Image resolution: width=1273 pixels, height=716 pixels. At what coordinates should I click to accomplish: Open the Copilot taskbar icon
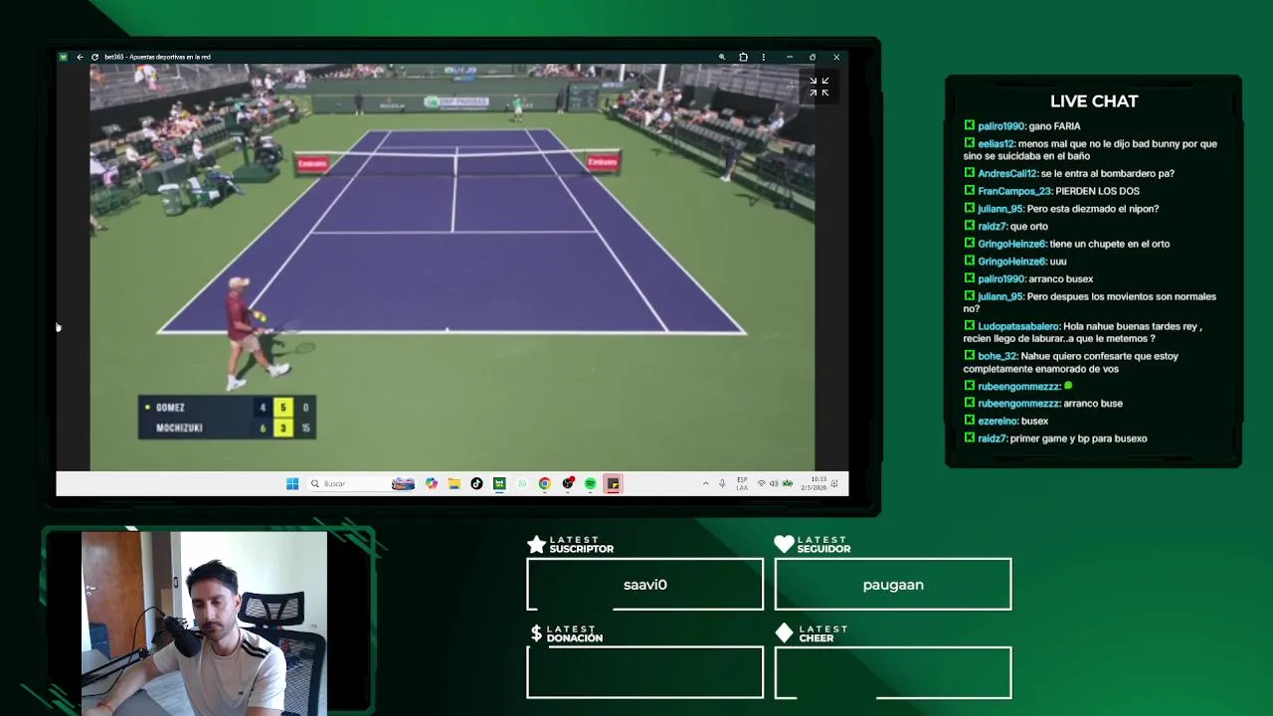click(x=431, y=483)
